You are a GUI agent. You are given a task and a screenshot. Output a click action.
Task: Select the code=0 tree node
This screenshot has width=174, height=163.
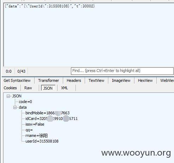click(25, 102)
